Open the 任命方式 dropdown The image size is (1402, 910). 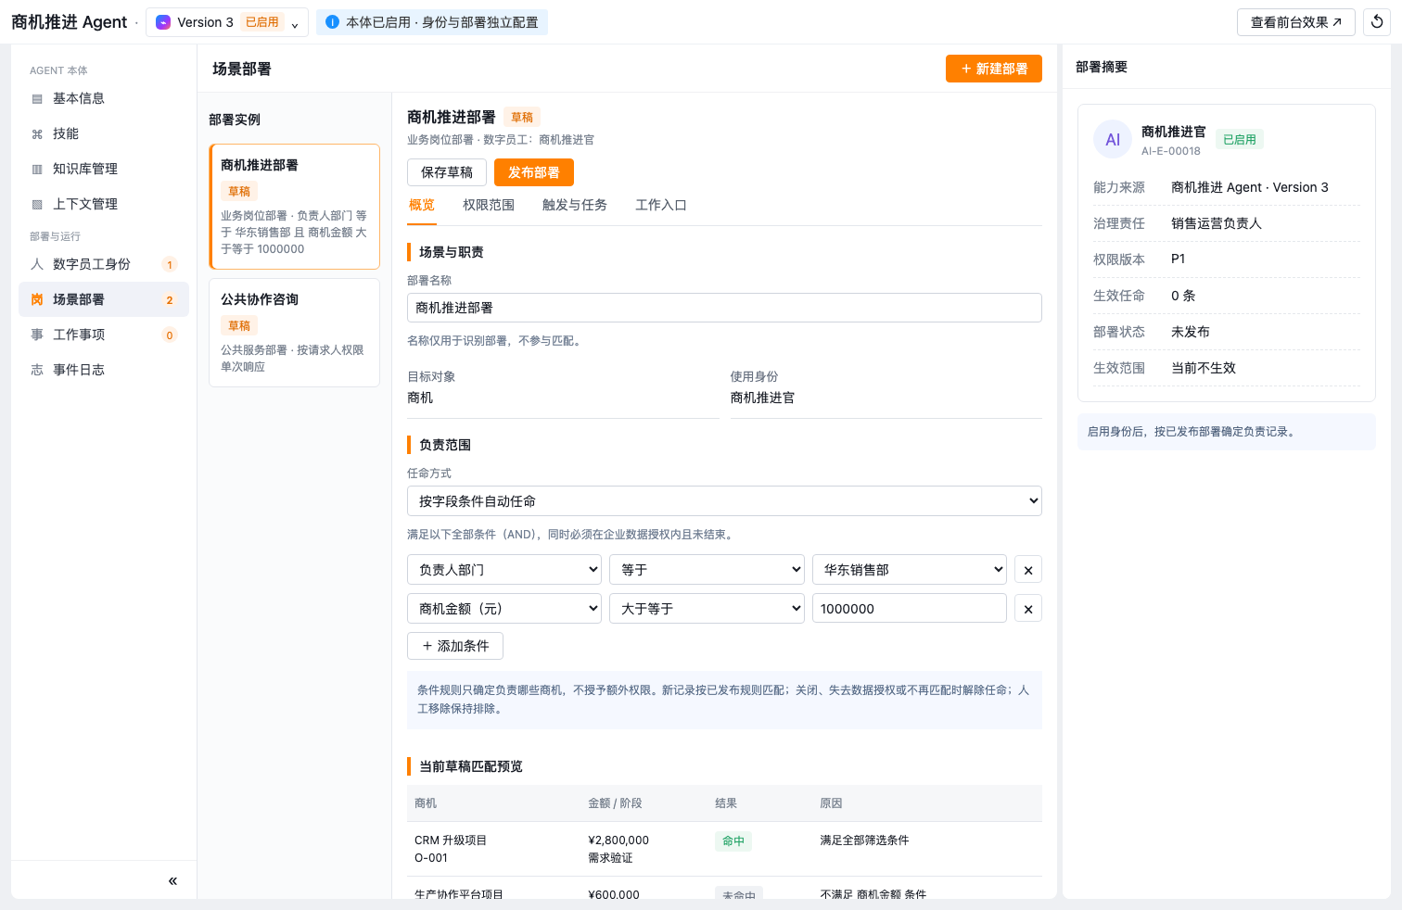point(724,501)
